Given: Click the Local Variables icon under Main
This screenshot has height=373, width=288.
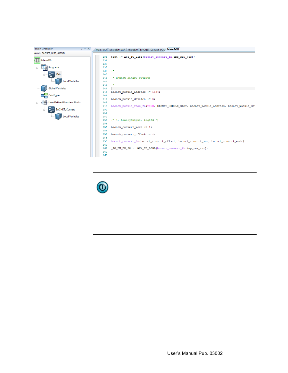Looking at the screenshot, I should (59, 81).
